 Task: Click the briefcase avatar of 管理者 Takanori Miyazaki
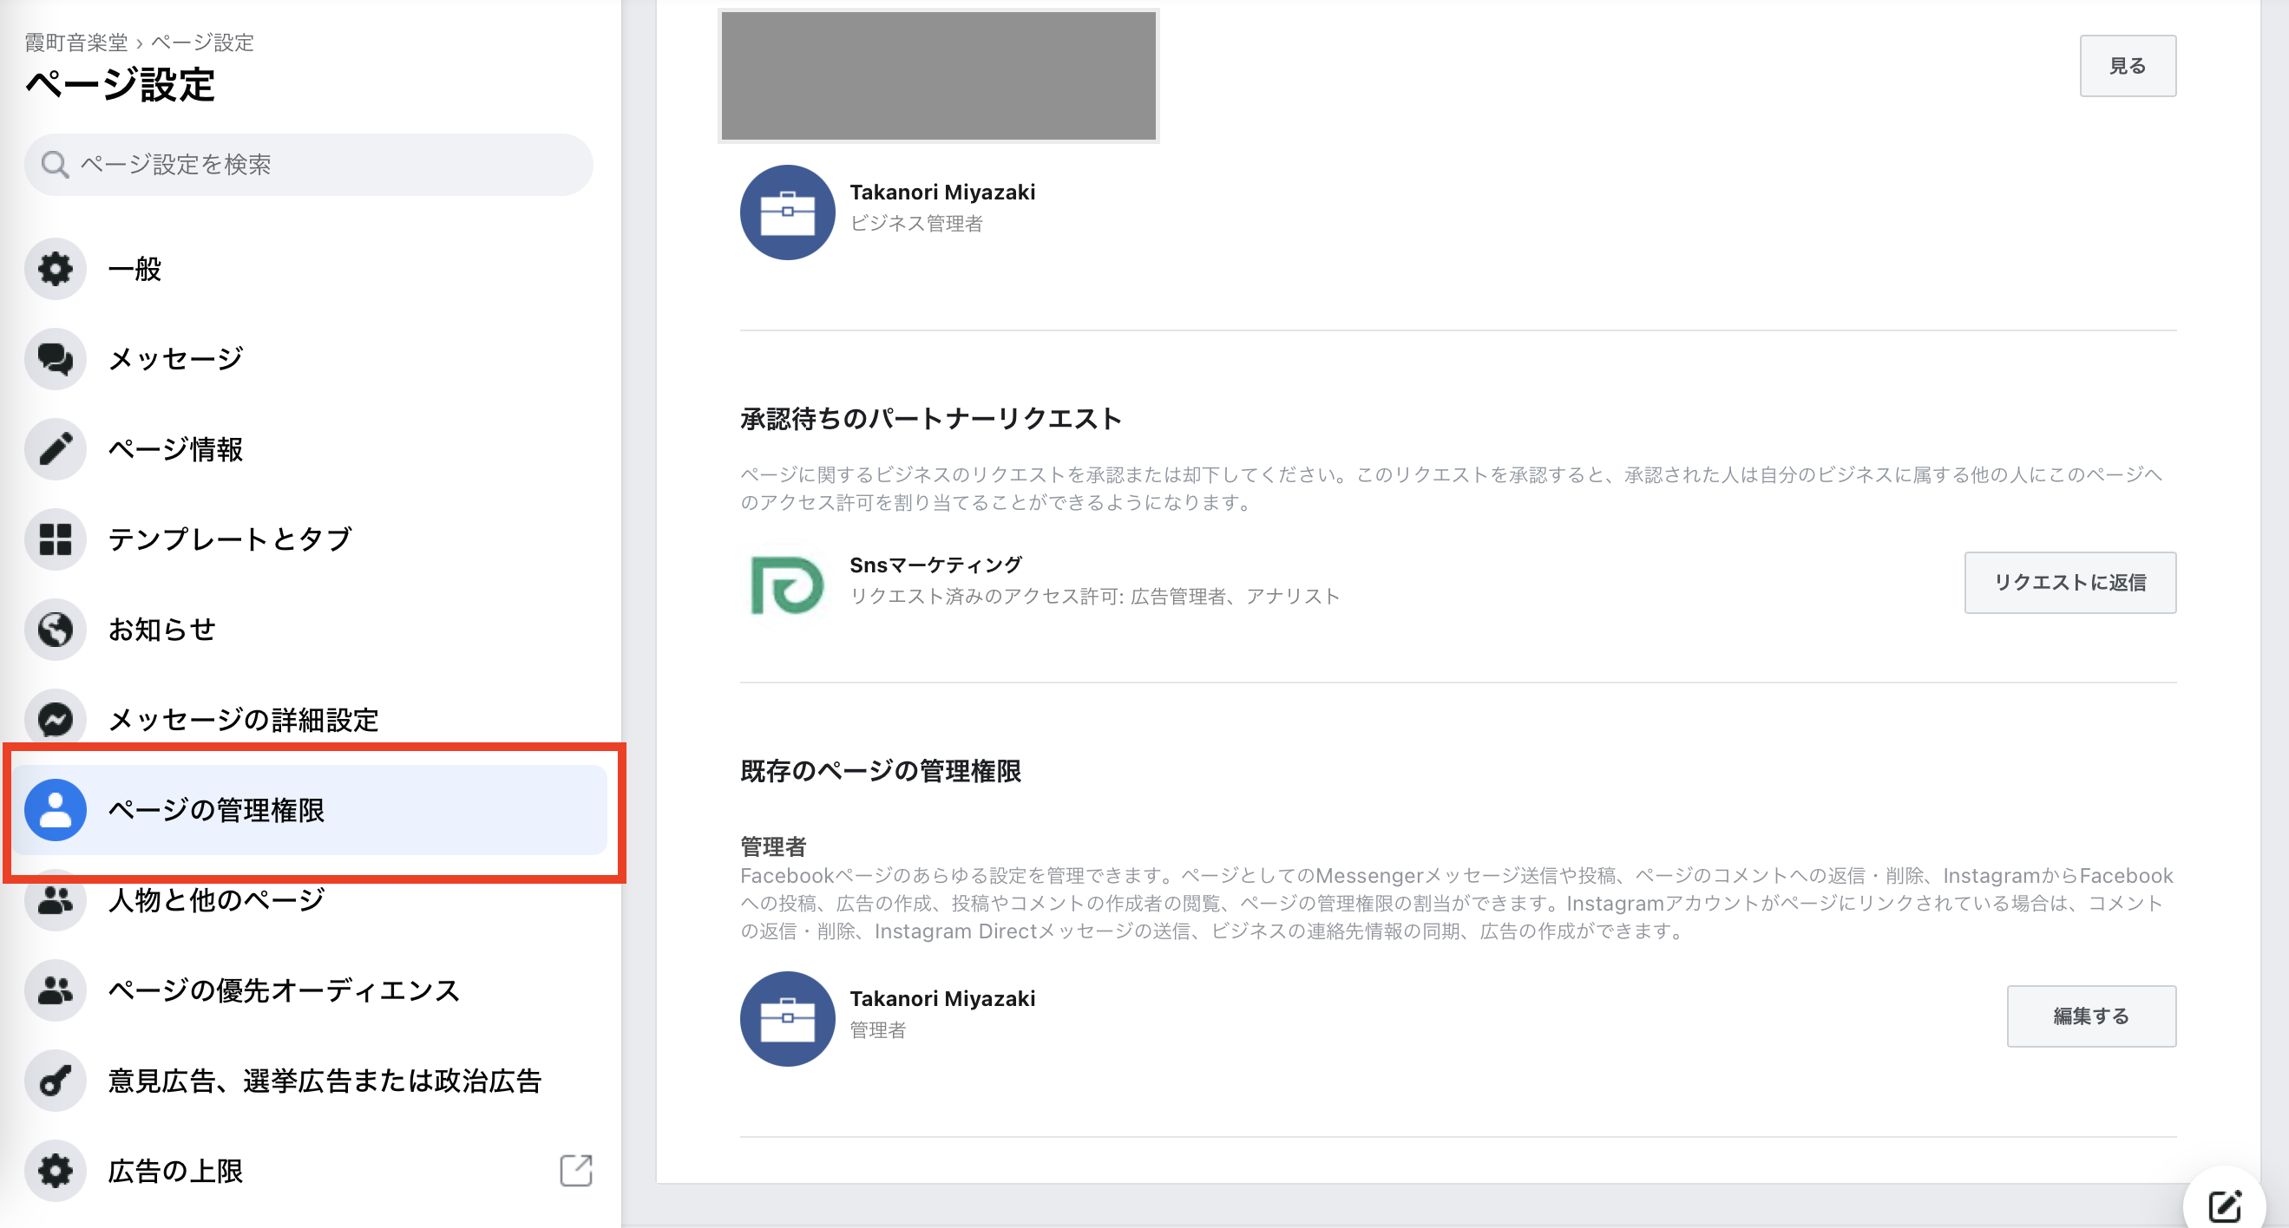787,1018
